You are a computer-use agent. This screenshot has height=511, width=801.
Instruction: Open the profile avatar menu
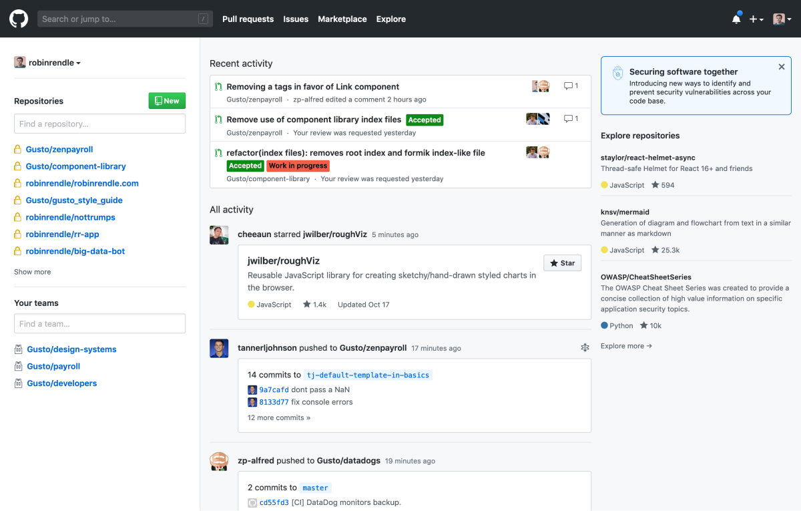tap(782, 19)
